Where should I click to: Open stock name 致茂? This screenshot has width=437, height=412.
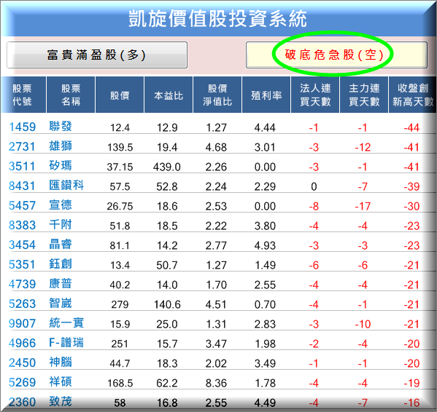(61, 401)
